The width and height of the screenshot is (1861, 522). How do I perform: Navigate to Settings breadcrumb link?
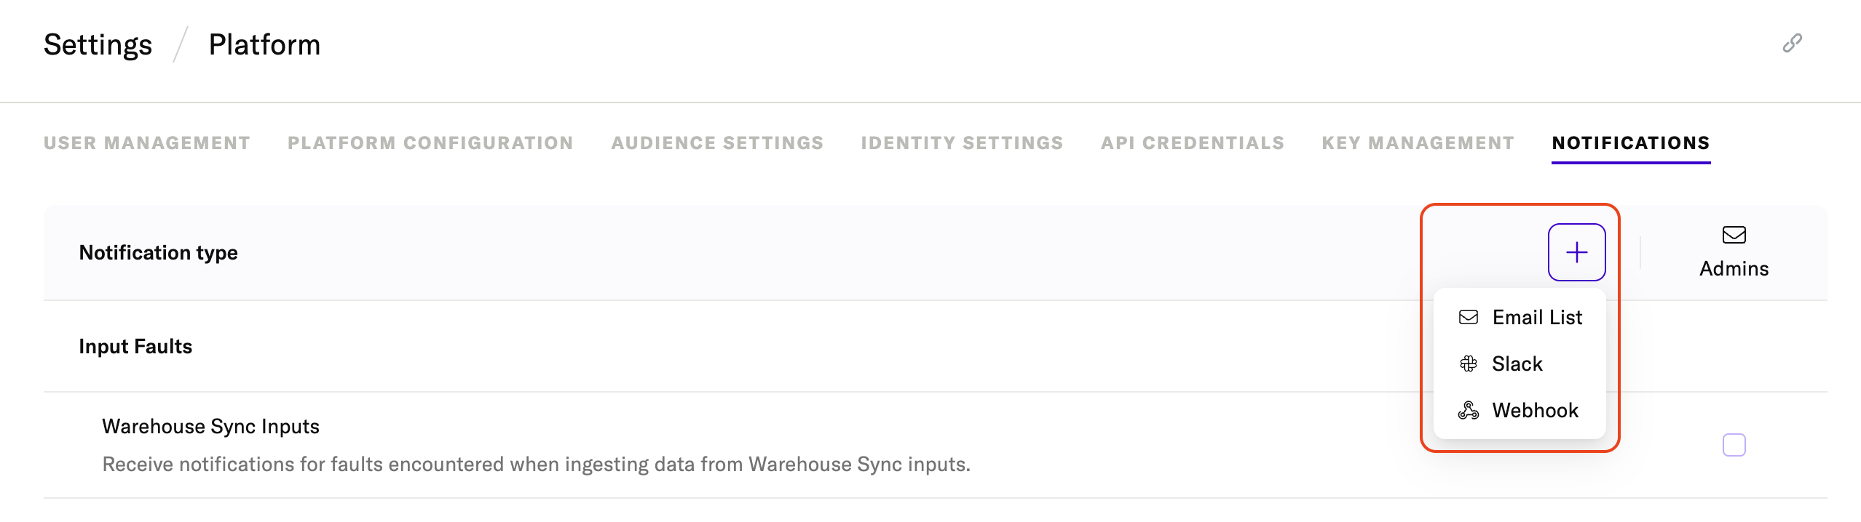[98, 45]
